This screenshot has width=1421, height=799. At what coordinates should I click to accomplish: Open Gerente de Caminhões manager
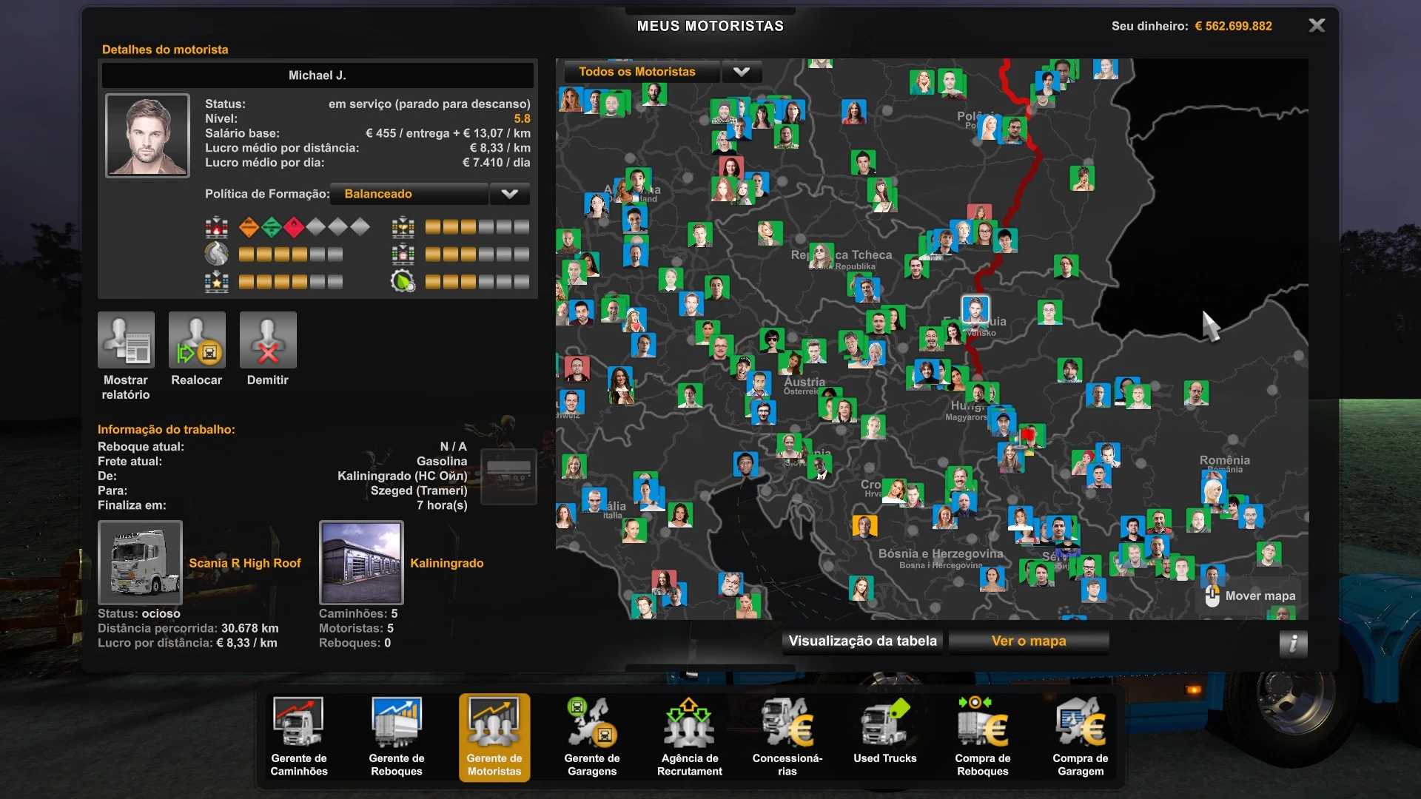tap(298, 736)
